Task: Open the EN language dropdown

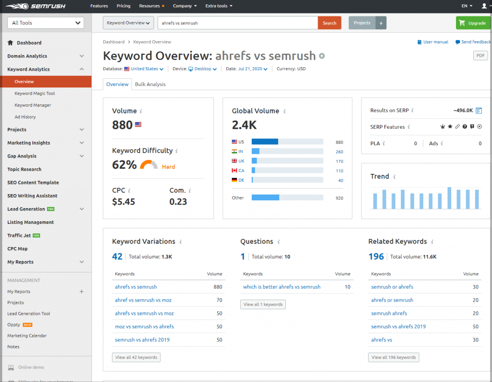Action: tap(467, 6)
